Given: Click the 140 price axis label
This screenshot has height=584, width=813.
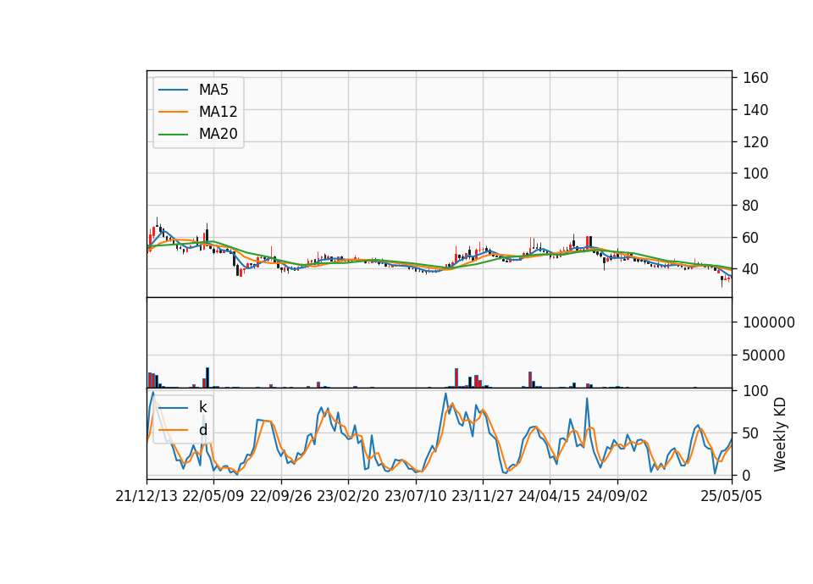Looking at the screenshot, I should 755,110.
